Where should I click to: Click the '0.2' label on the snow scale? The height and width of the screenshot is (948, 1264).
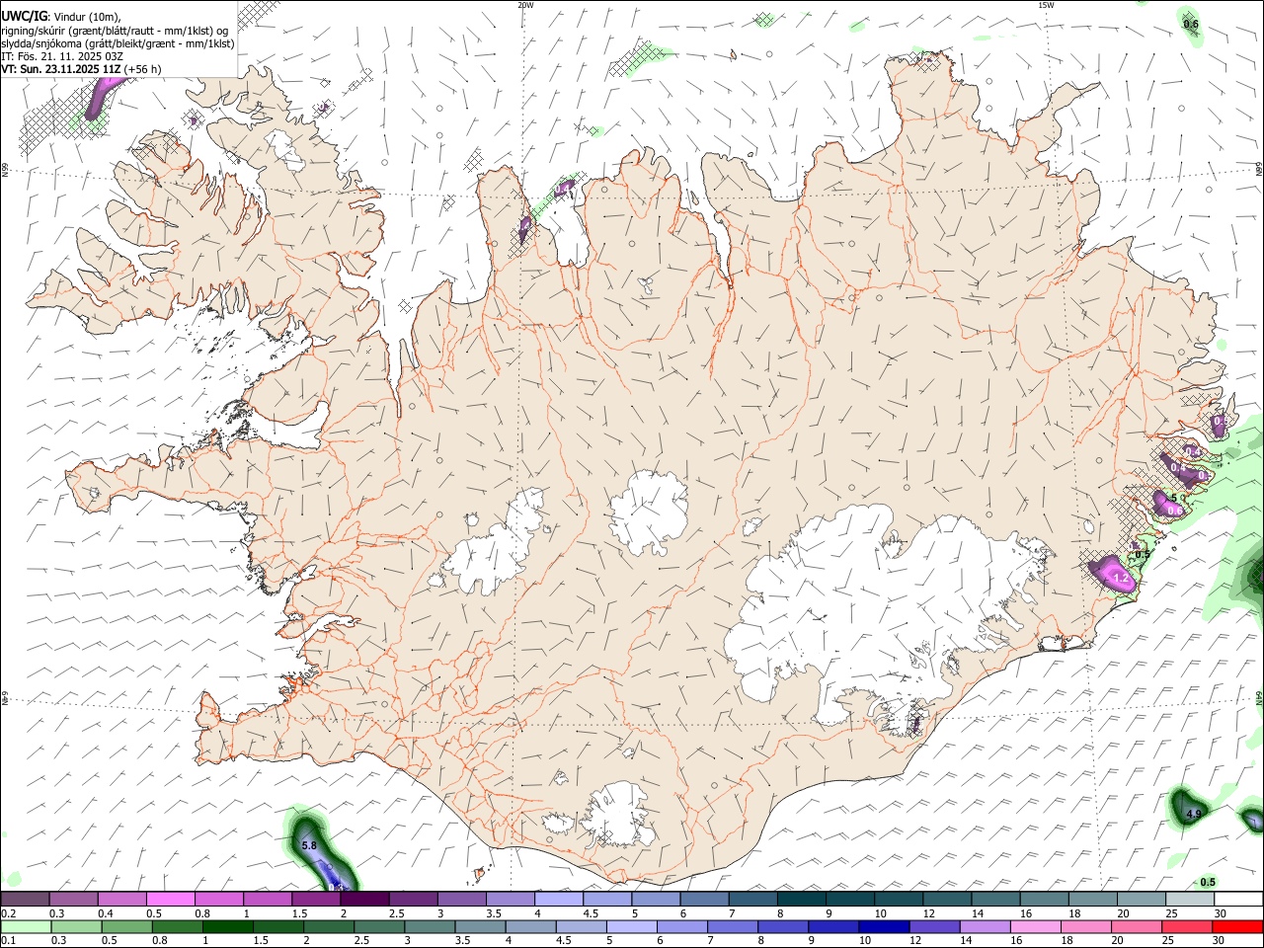[x=8, y=913]
